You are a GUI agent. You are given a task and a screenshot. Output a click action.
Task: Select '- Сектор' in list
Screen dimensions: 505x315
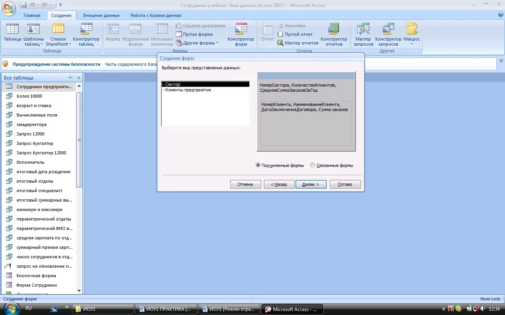coord(206,84)
